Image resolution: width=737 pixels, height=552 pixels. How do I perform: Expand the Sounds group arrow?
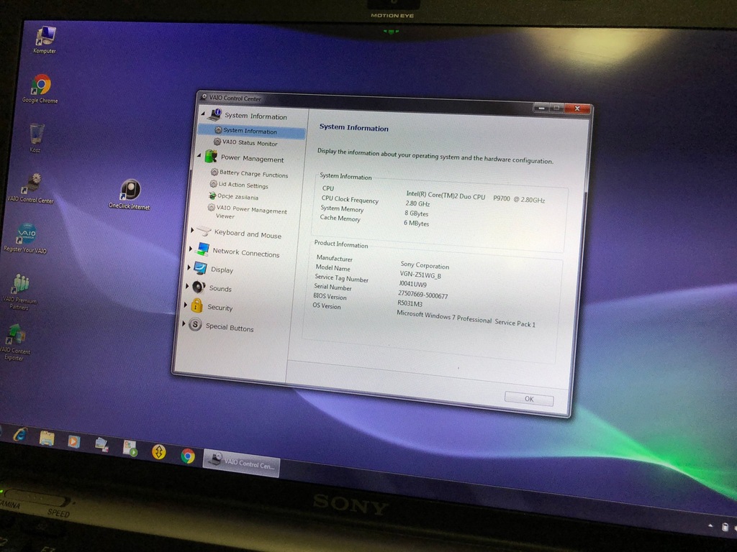click(x=187, y=285)
